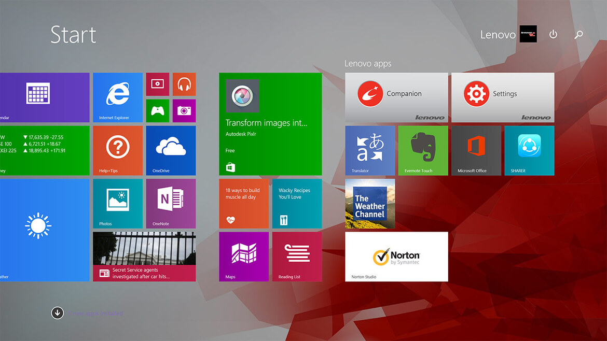Open the OneDrive tile

[171, 150]
